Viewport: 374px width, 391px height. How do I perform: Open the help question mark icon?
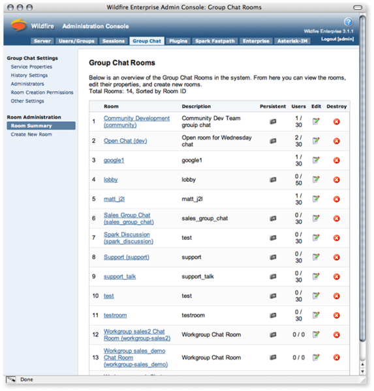click(349, 22)
